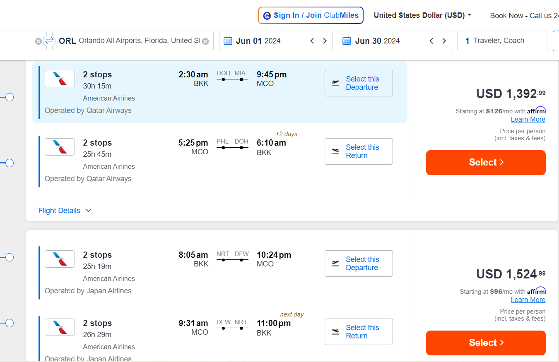Select the 2:30 am BKK departure

click(359, 83)
